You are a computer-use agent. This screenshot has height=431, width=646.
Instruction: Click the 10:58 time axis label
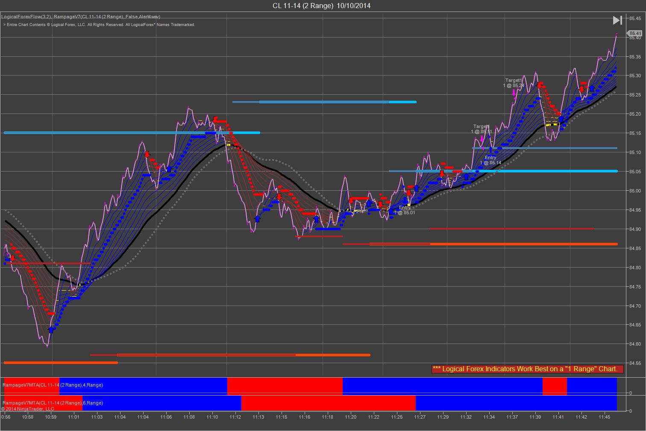point(28,417)
